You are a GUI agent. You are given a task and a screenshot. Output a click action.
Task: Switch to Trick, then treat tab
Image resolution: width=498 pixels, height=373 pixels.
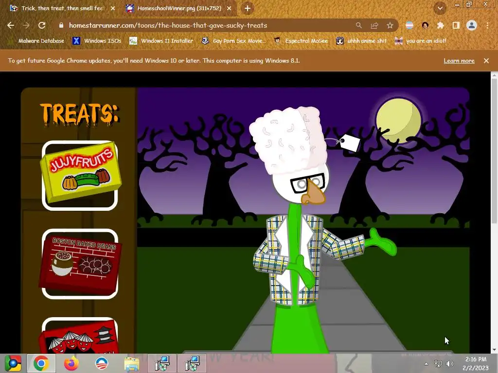pyautogui.click(x=62, y=8)
